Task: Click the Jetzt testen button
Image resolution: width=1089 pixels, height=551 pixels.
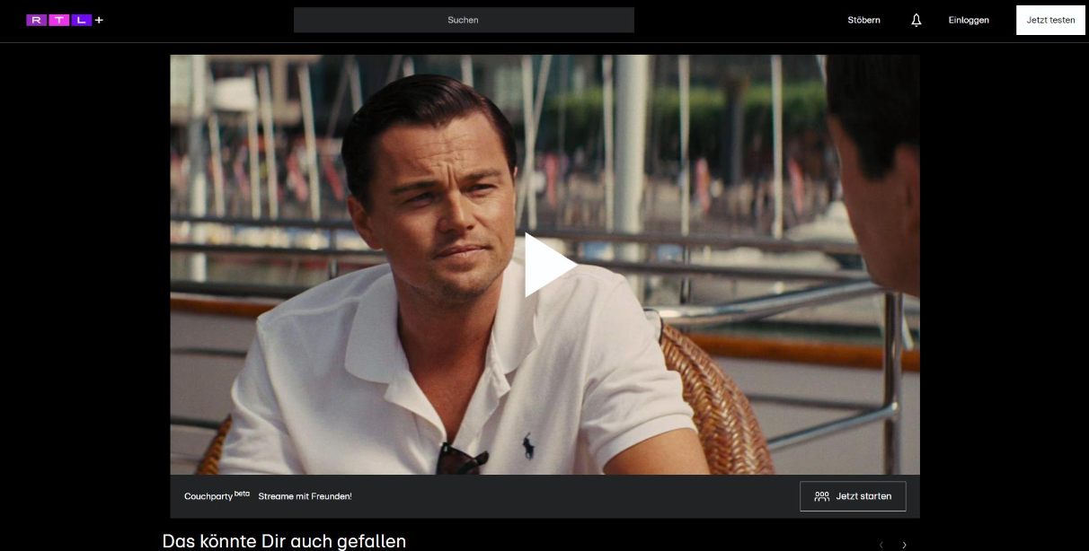Action: click(x=1050, y=20)
